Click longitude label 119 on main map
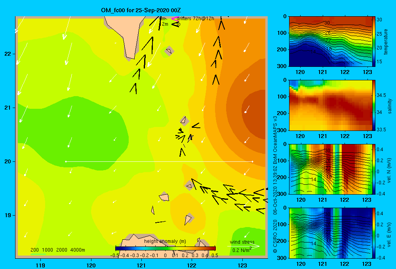396x269 pixels. pyautogui.click(x=40, y=265)
